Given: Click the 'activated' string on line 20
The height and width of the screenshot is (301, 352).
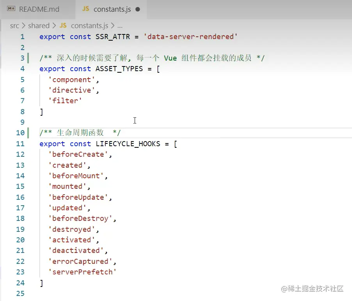Looking at the screenshot, I should coord(71,240).
